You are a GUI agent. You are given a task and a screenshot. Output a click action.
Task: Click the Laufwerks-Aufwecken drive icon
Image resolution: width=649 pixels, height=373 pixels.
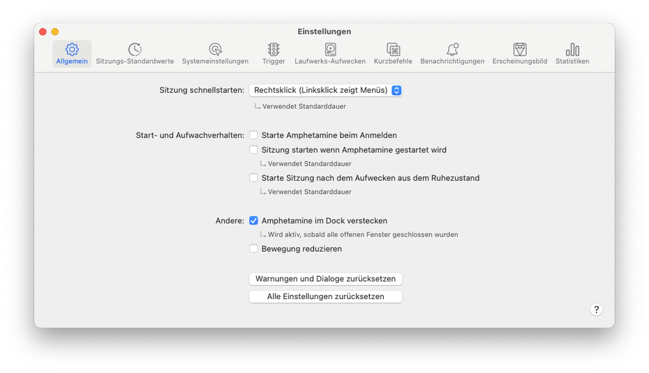pos(330,50)
